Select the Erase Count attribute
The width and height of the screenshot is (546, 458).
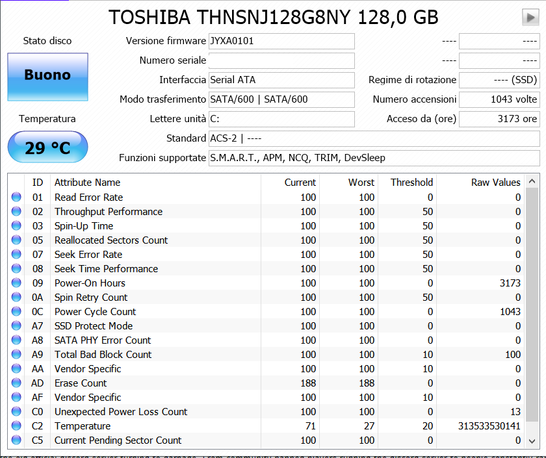point(81,383)
